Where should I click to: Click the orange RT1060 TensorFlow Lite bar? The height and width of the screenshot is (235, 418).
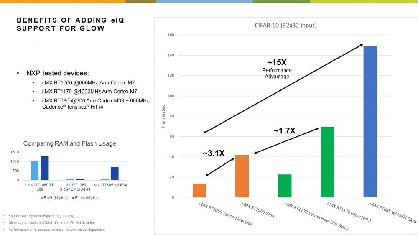pyautogui.click(x=199, y=190)
